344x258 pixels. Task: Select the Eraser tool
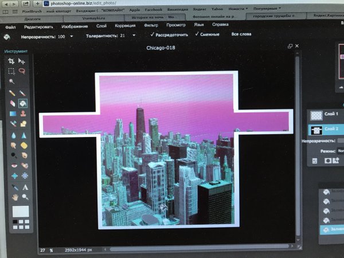(12, 104)
